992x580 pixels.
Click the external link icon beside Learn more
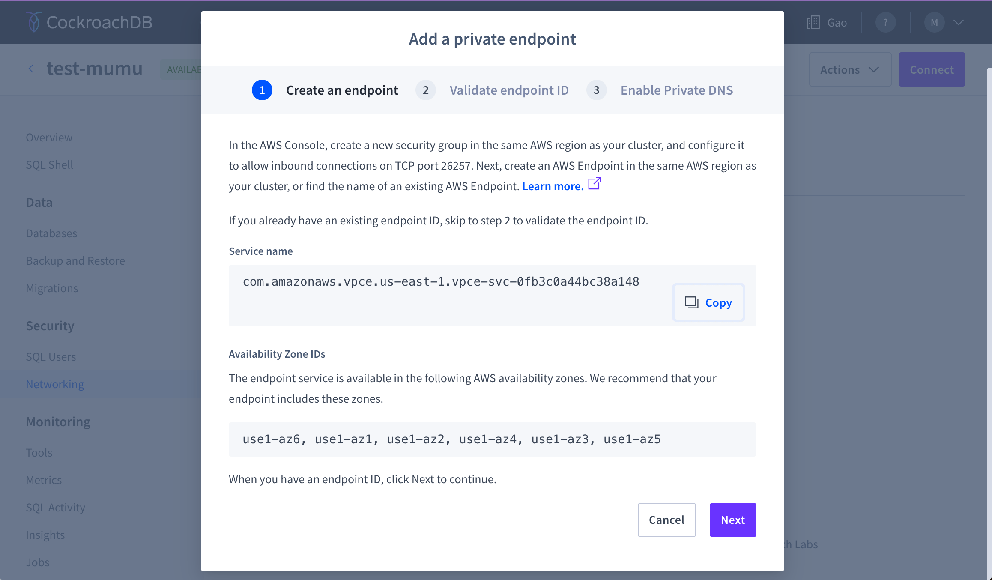tap(595, 184)
